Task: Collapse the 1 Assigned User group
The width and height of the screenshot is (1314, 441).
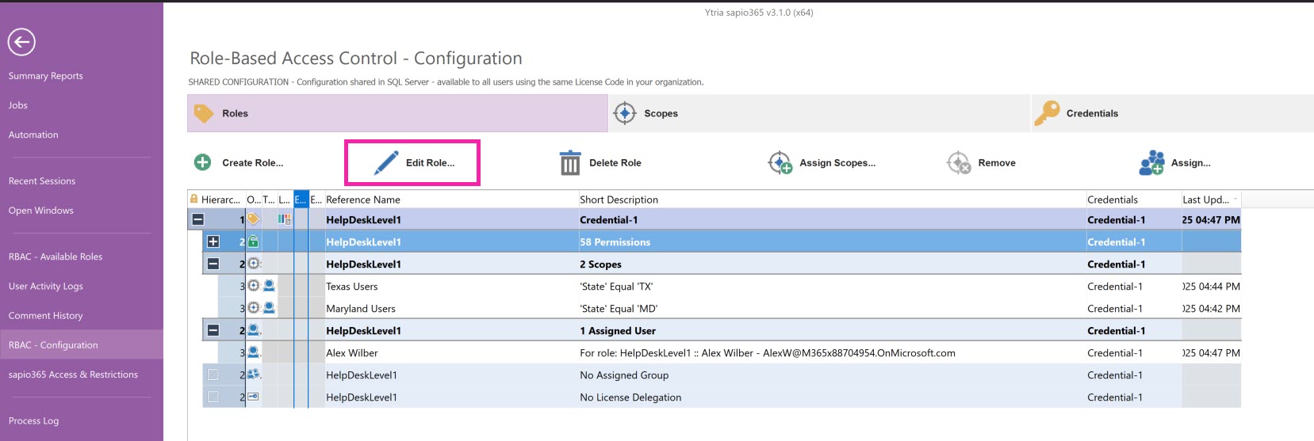Action: coord(213,330)
